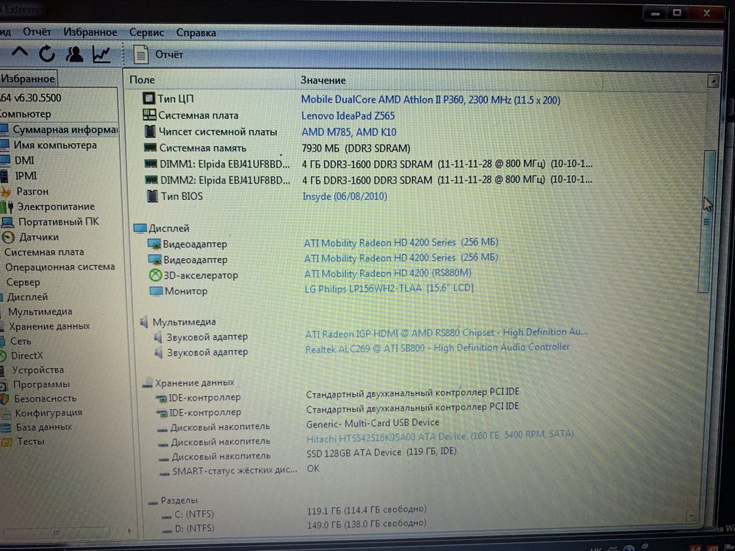Click the Хранение данных section disk icon
Screen dimensions: 735x551
[x=148, y=382]
